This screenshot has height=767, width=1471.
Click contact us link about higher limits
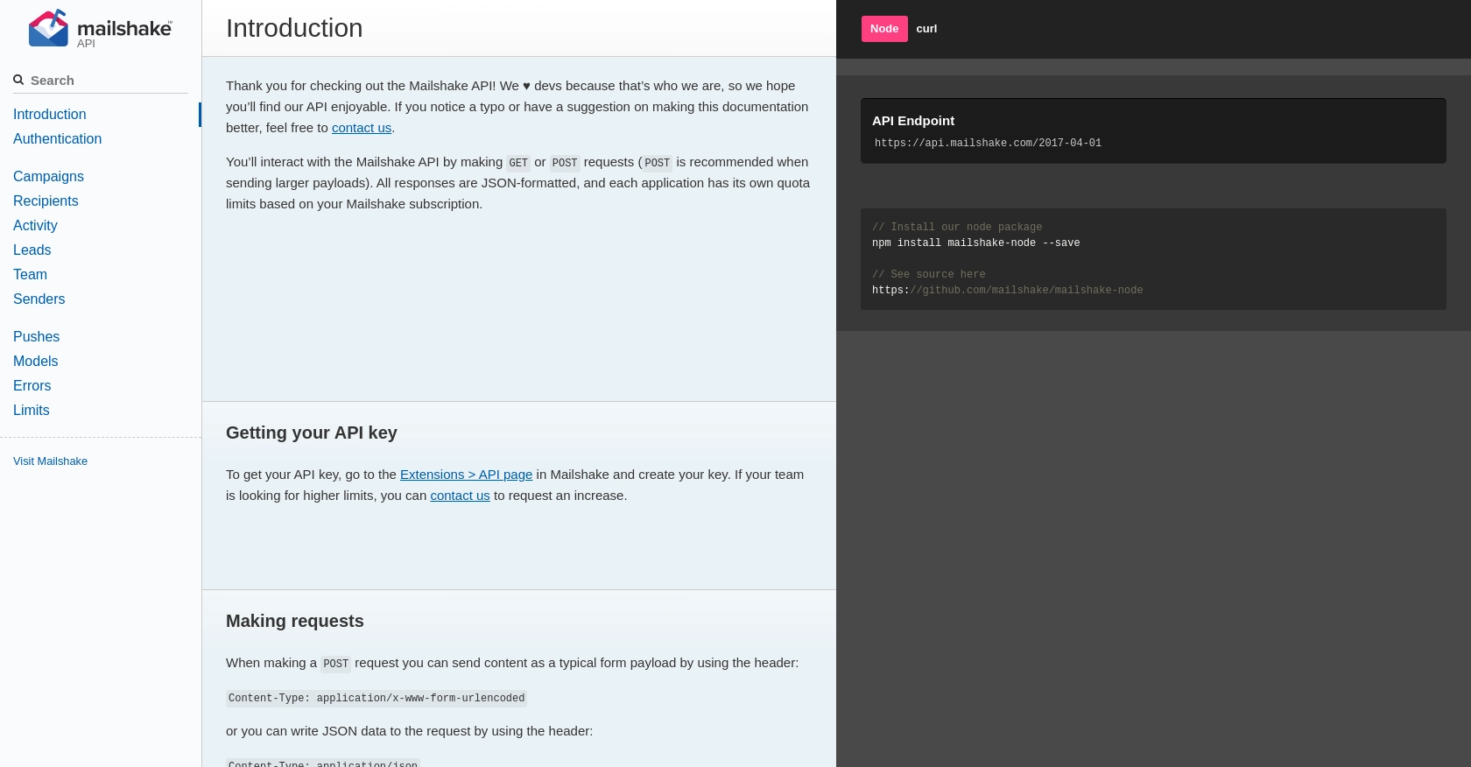pyautogui.click(x=460, y=496)
